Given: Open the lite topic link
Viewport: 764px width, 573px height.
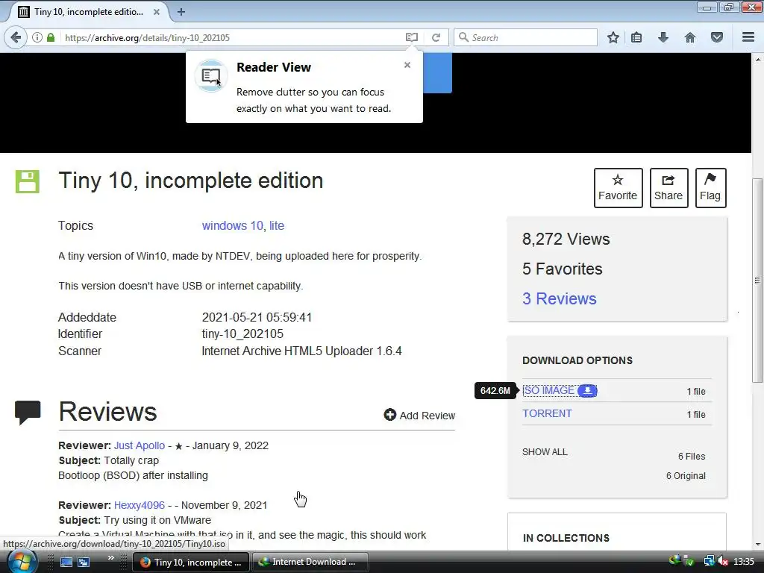Looking at the screenshot, I should [x=277, y=225].
